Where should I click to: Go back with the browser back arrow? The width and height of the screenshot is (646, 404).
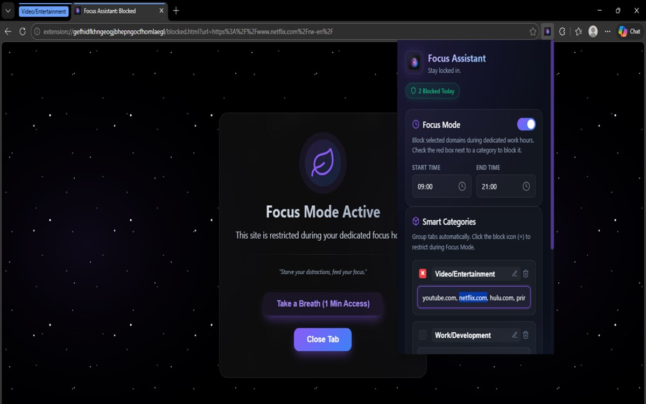pyautogui.click(x=8, y=32)
